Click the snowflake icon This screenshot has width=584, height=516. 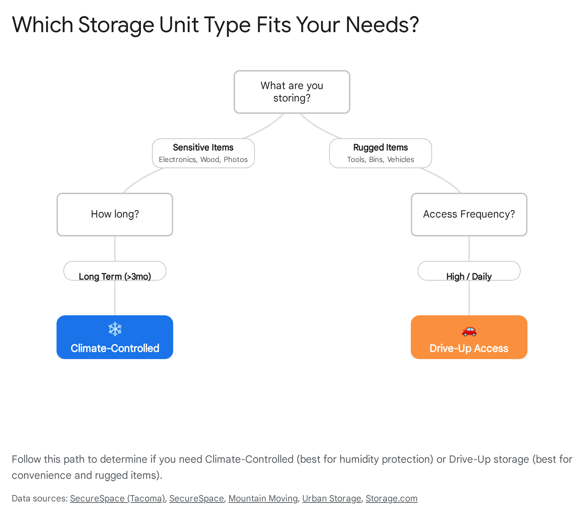coord(115,329)
